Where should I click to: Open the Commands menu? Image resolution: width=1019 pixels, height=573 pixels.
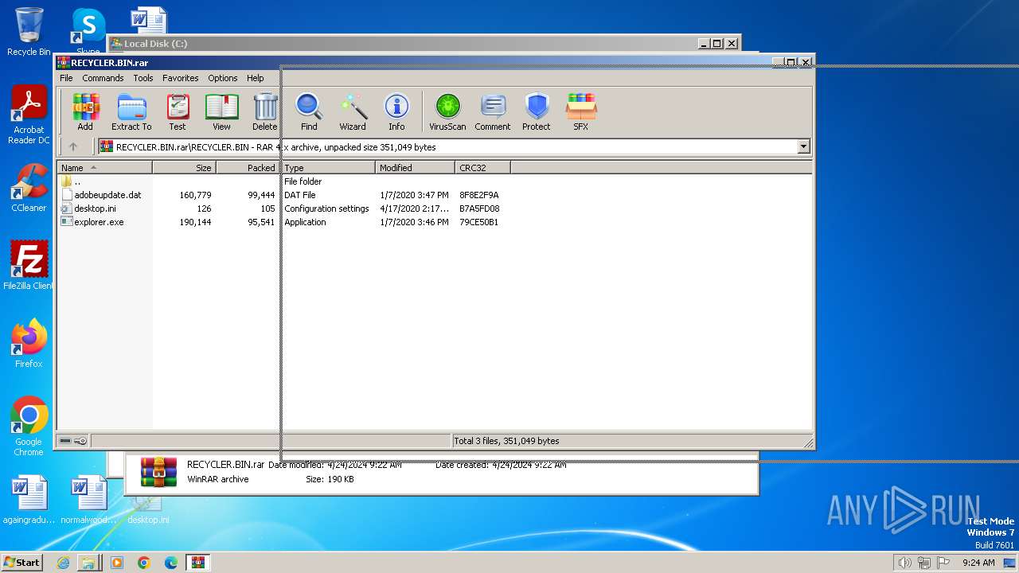(x=103, y=78)
